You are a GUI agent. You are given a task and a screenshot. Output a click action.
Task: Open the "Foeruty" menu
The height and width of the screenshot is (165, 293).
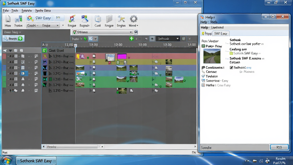pos(27,11)
